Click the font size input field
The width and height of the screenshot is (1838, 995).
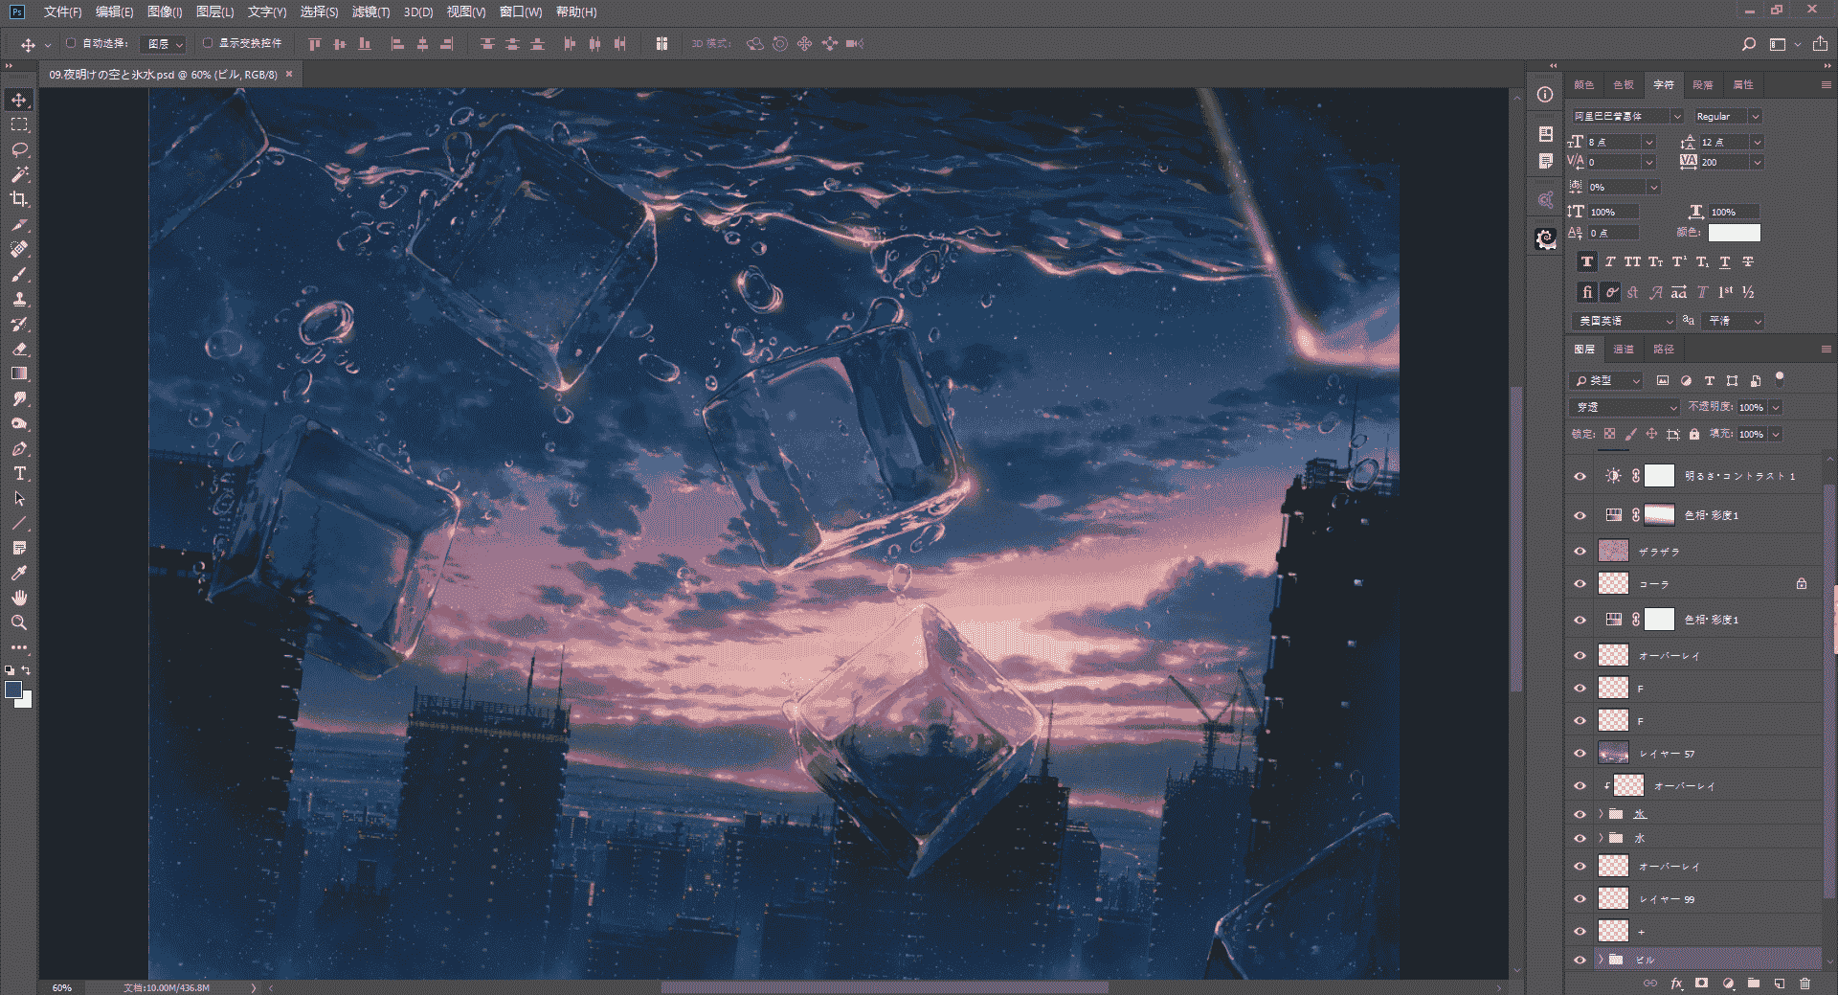[x=1614, y=142]
